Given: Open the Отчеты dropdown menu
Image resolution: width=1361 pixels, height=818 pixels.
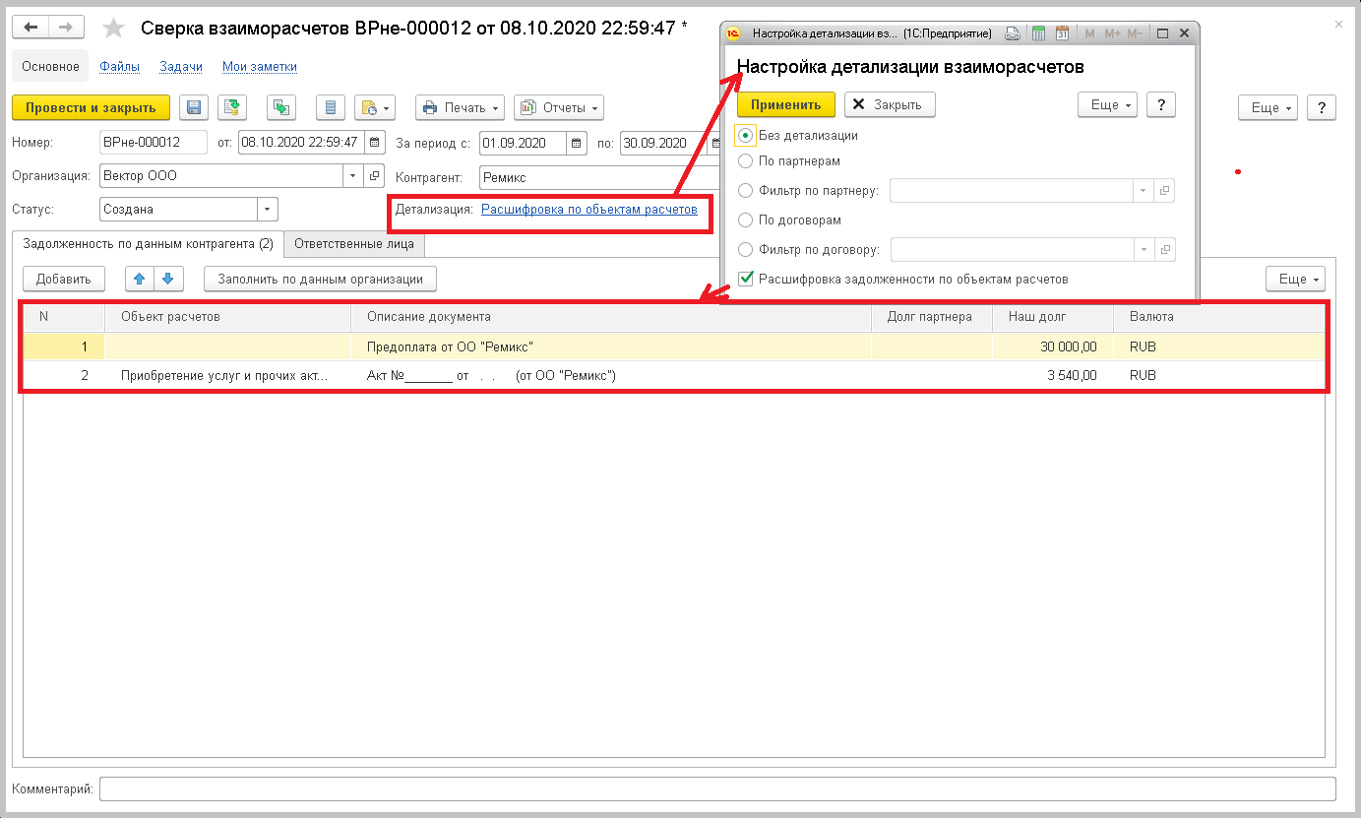Looking at the screenshot, I should pyautogui.click(x=558, y=107).
